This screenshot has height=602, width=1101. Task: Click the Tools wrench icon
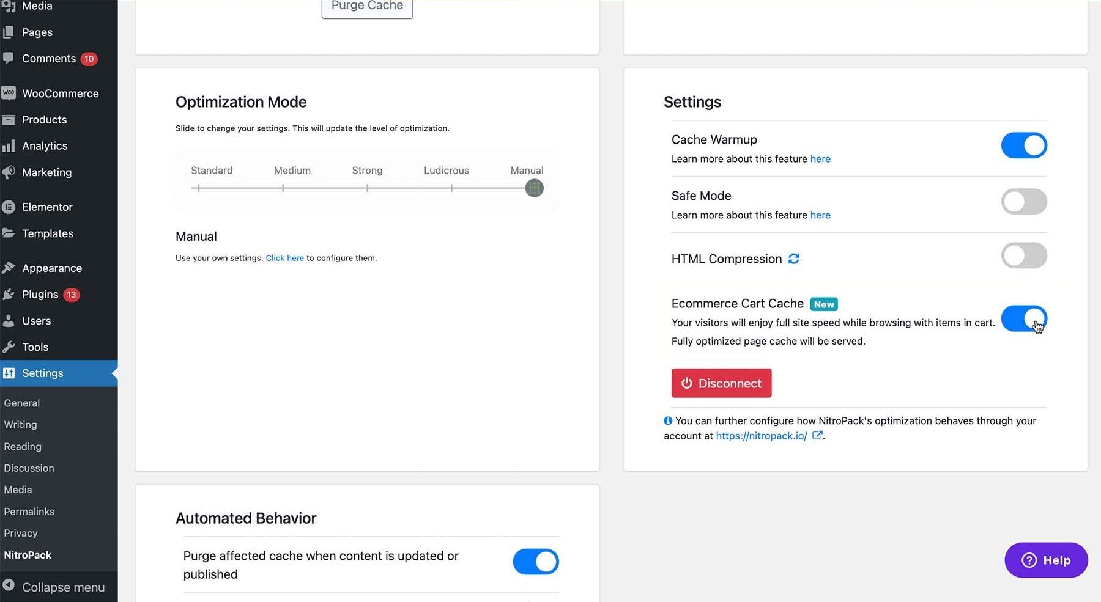click(9, 347)
